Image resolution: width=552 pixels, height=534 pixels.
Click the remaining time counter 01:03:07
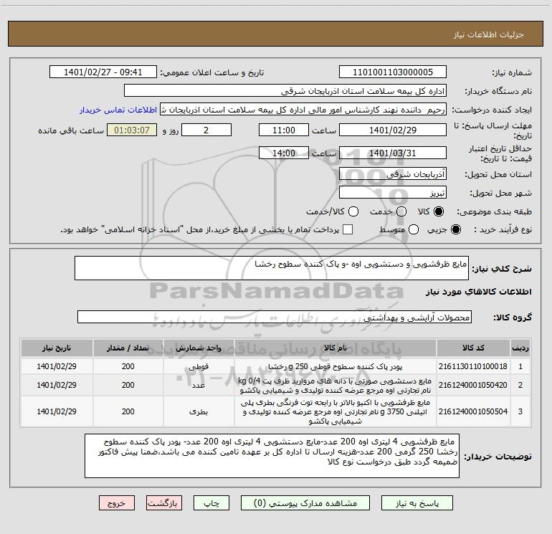132,130
